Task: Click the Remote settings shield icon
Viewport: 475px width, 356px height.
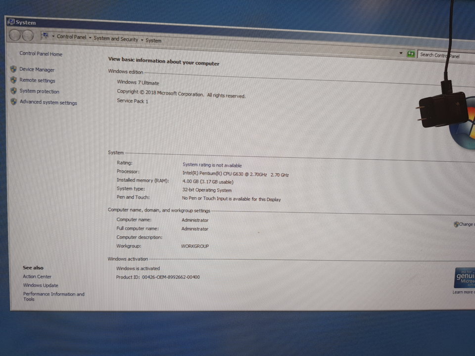Action: (x=13, y=80)
